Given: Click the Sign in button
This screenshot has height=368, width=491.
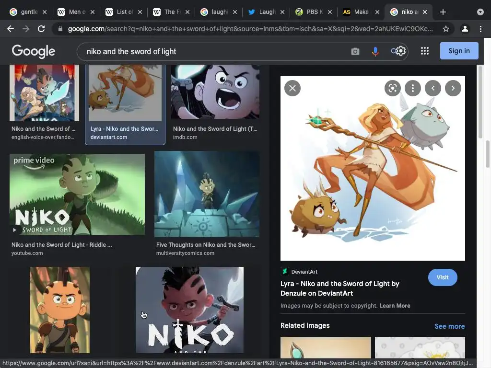Looking at the screenshot, I should point(459,51).
